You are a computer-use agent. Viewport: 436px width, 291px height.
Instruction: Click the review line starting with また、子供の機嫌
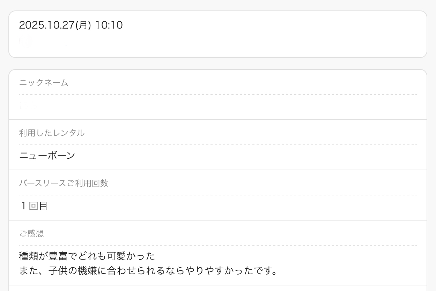tap(148, 271)
